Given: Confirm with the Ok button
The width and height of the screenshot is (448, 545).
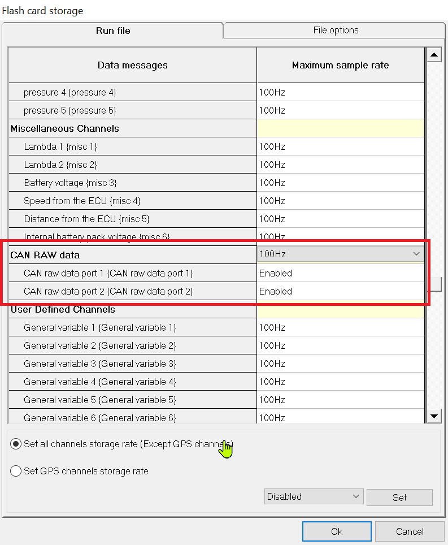Looking at the screenshot, I should (x=337, y=531).
